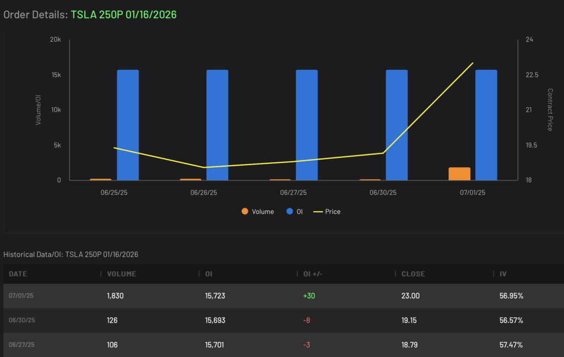This screenshot has height=357, width=564.
Task: Click the 06/26/25 x-axis label
Action: pyautogui.click(x=204, y=193)
